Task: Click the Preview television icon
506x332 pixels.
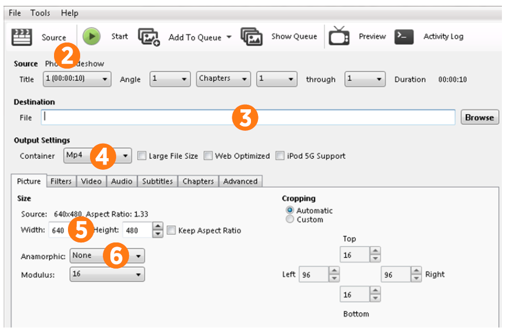Action: (x=339, y=37)
